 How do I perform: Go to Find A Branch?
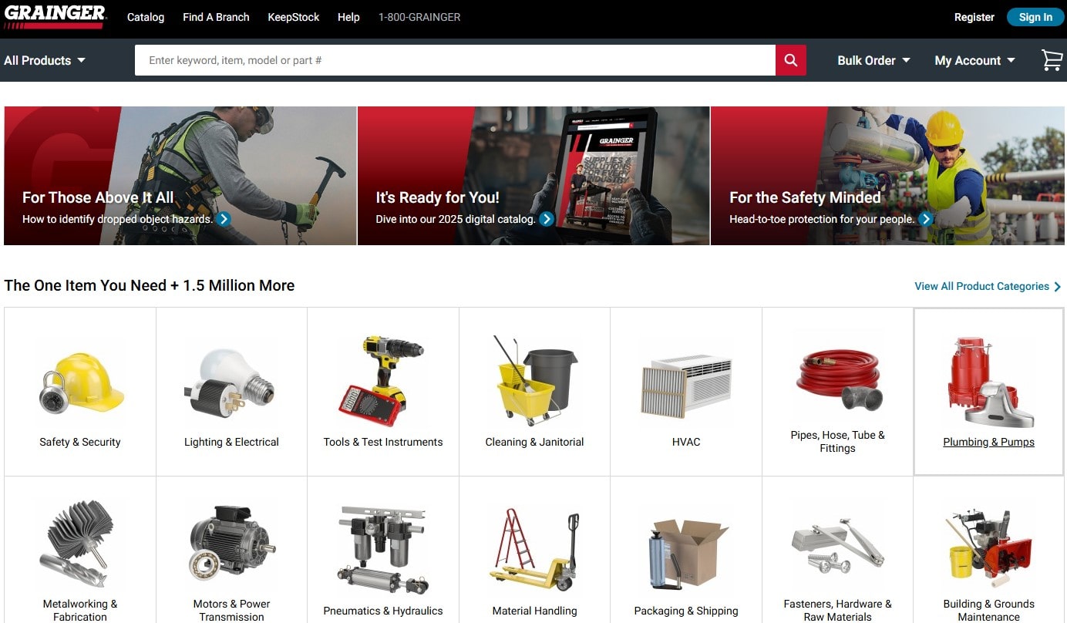[x=216, y=17]
